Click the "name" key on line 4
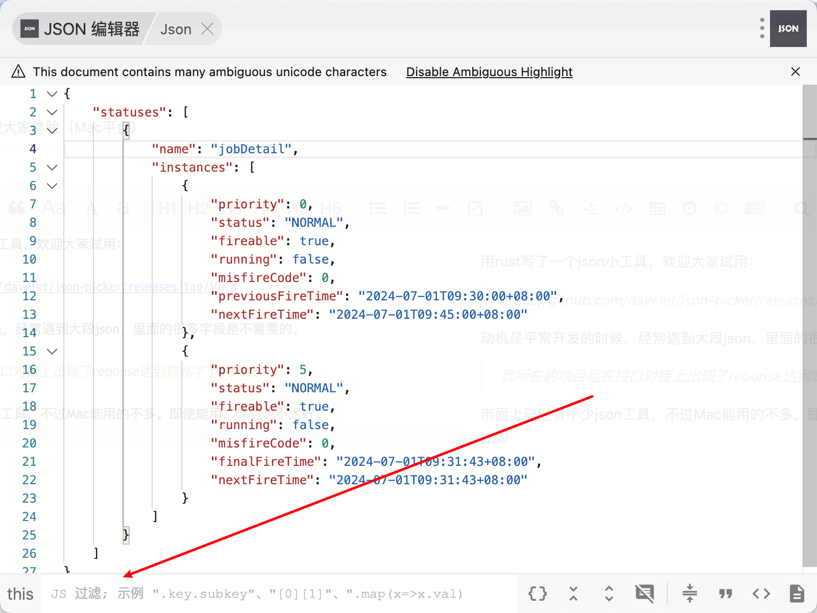 [x=174, y=149]
